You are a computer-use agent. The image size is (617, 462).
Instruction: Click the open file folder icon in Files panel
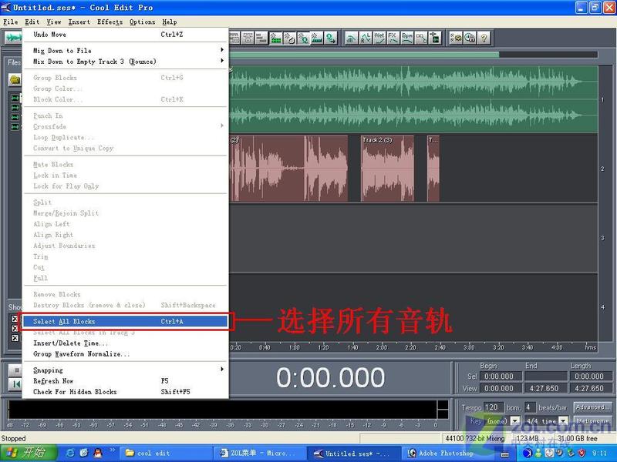click(15, 81)
